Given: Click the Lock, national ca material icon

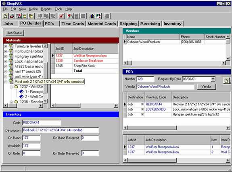Looking at the screenshot, I should click(11, 61).
